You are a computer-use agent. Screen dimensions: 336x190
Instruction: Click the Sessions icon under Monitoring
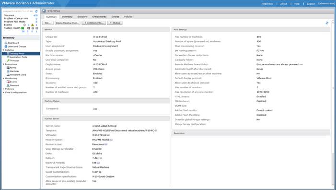(x=8, y=85)
